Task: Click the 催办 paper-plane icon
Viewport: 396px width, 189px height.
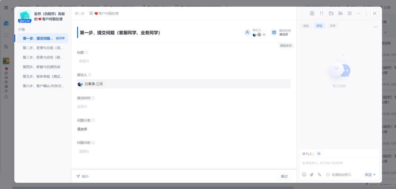Action: (78, 176)
